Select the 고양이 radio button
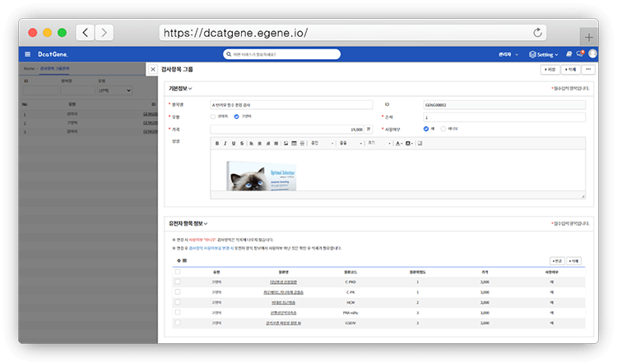This screenshot has height=362, width=617. (237, 117)
